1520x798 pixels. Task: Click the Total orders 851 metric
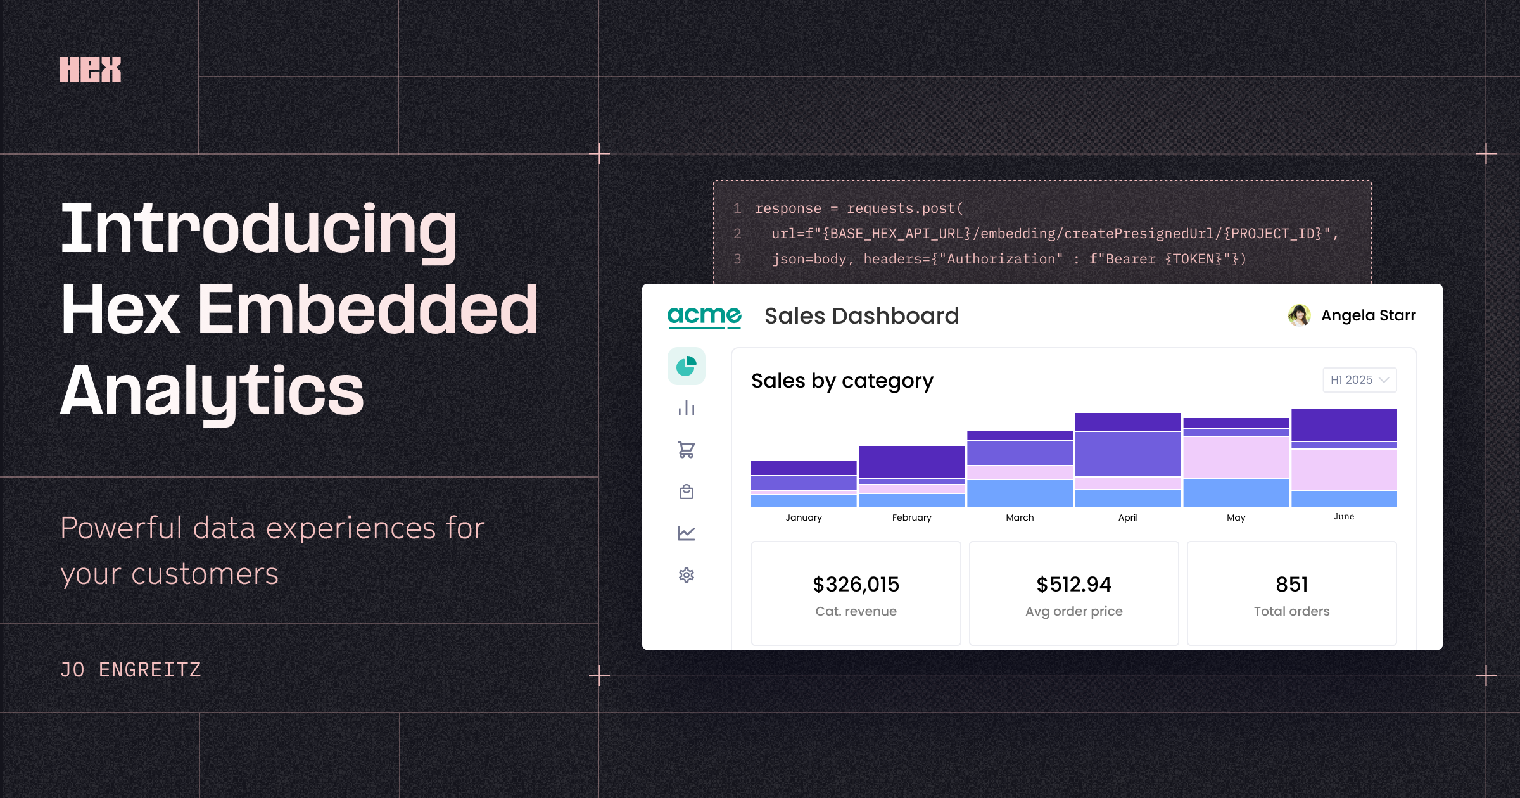point(1292,592)
